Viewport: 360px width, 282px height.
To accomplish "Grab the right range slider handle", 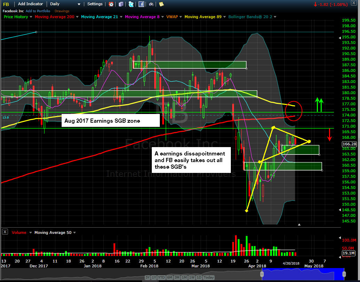I will (x=344, y=274).
